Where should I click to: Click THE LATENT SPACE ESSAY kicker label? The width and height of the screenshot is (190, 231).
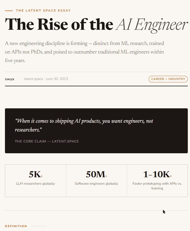[x=43, y=10]
